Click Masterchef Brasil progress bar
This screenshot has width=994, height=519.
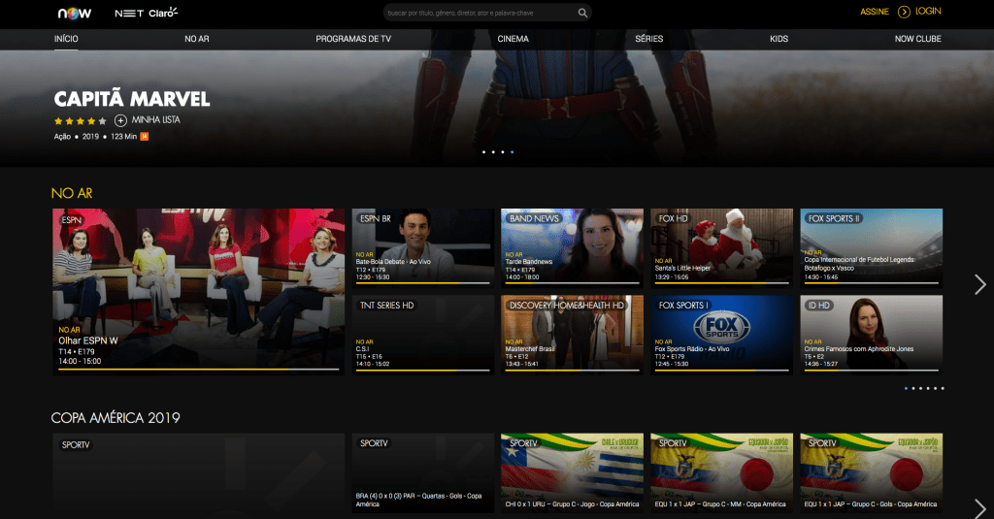(x=572, y=370)
